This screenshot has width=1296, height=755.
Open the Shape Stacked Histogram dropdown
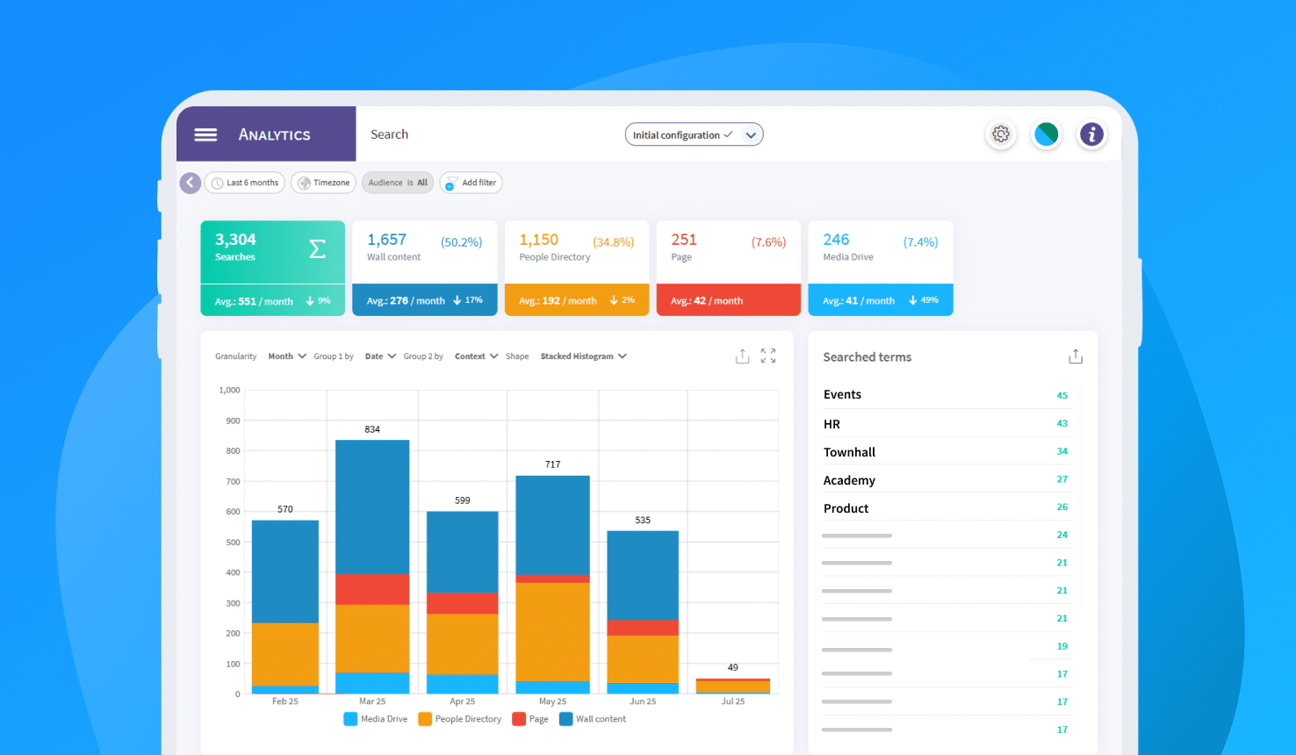click(584, 356)
